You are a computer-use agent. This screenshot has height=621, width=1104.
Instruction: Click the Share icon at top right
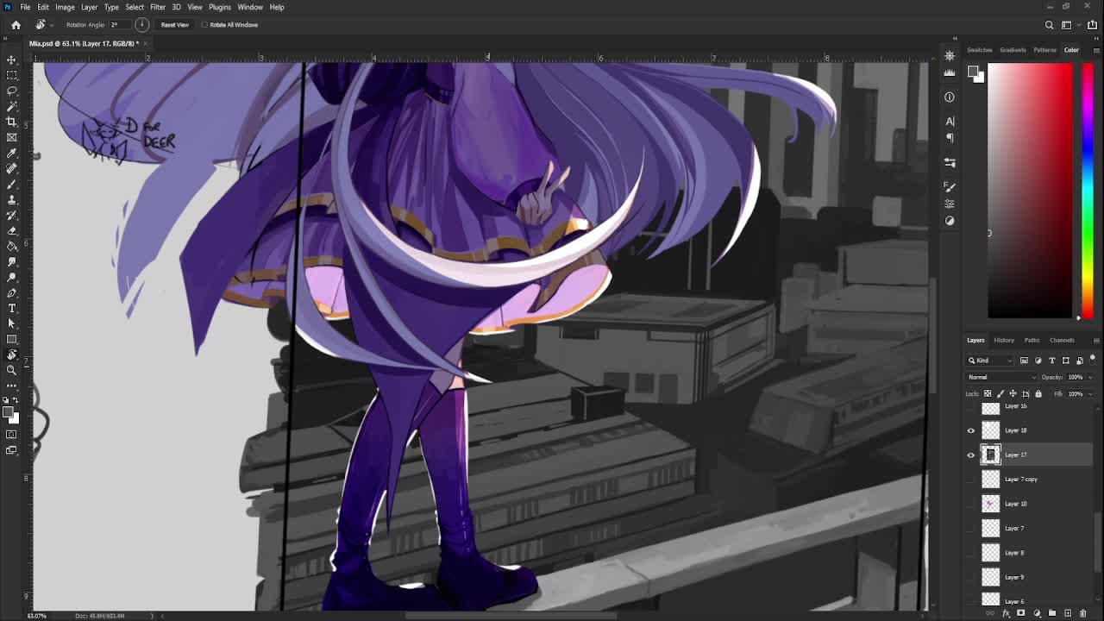1092,25
